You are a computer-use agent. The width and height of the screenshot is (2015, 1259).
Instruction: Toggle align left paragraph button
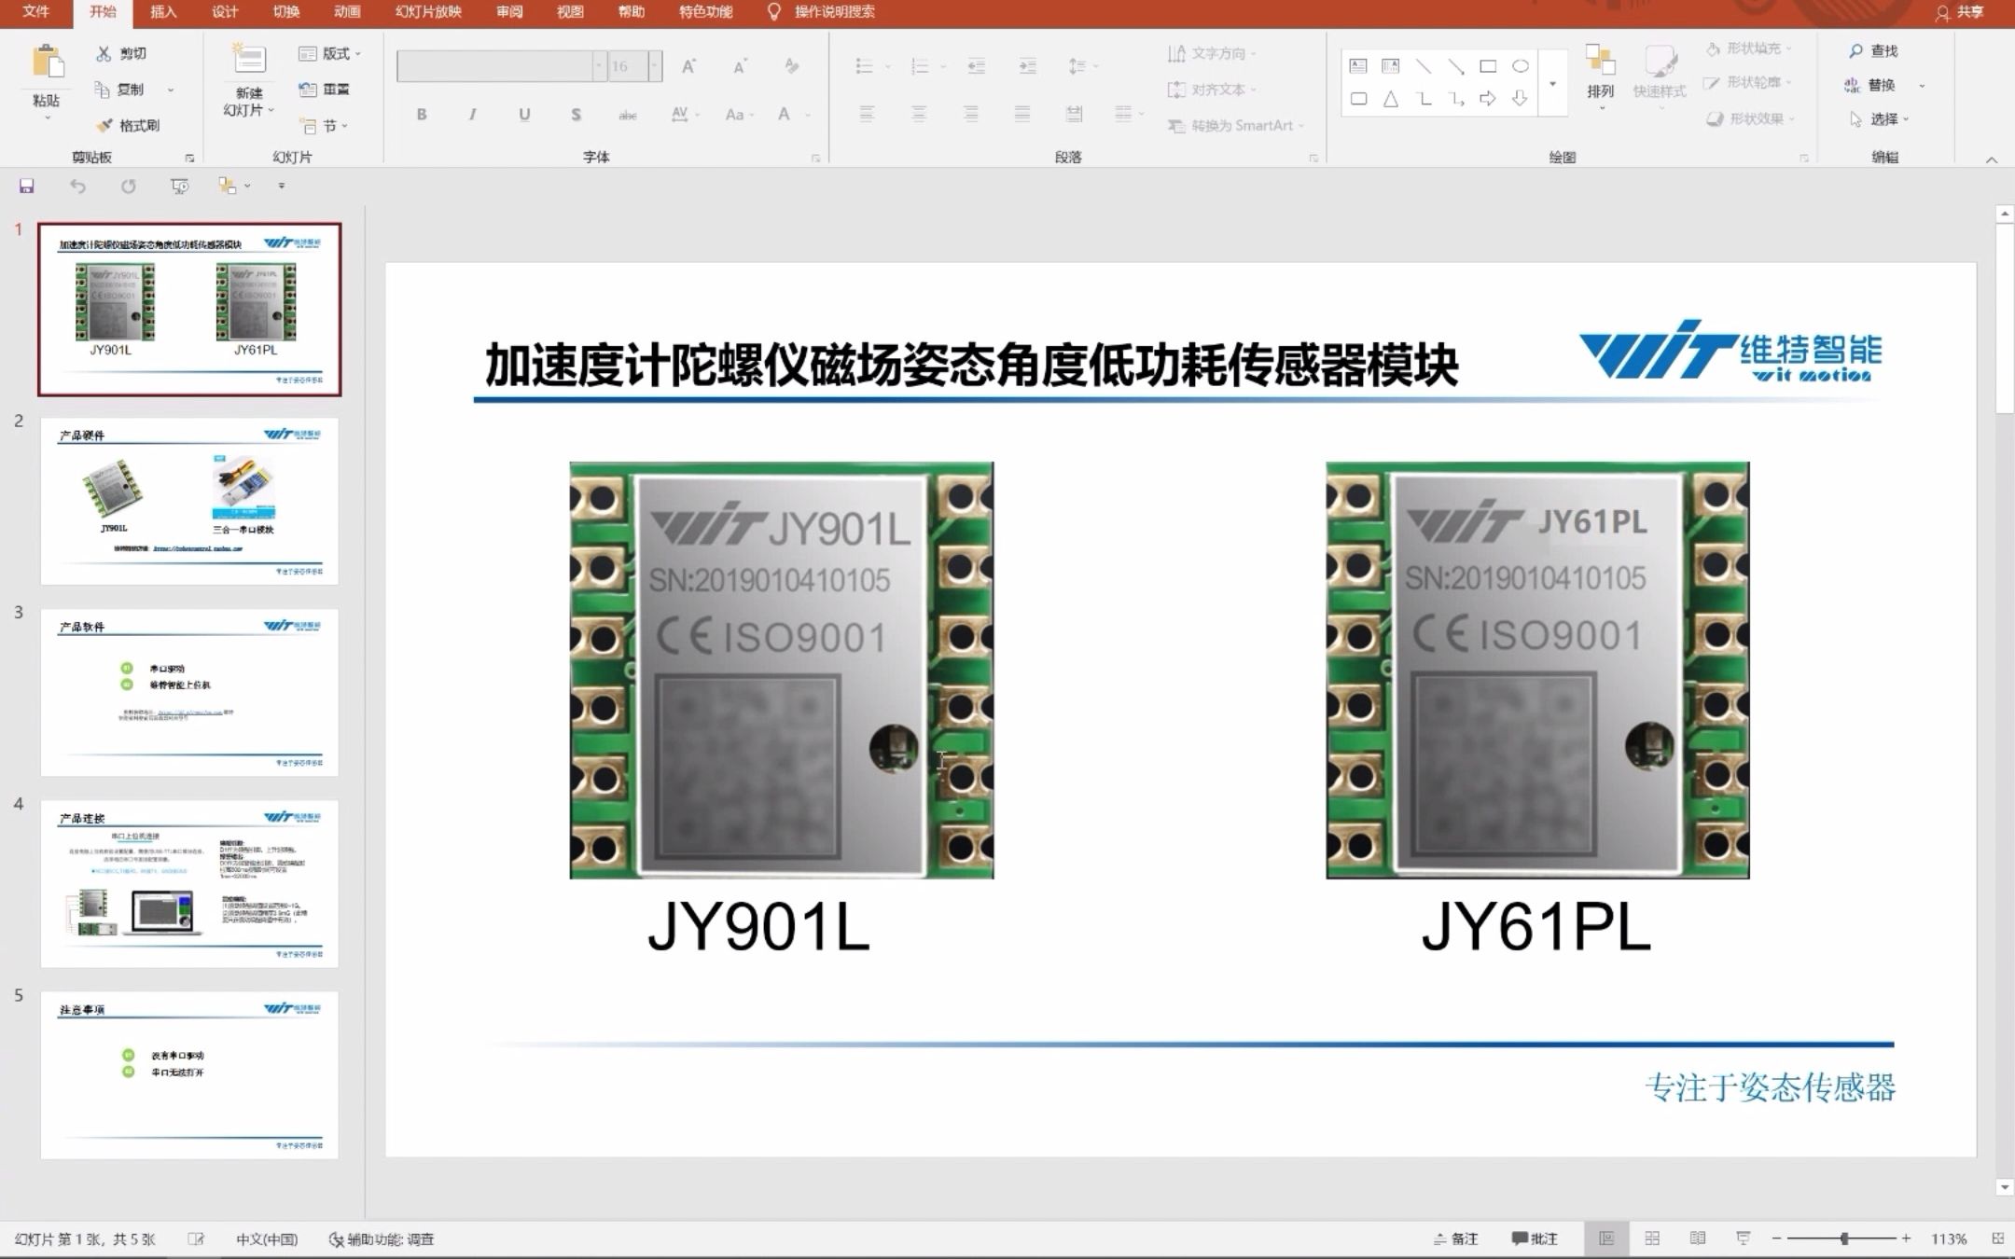[867, 115]
